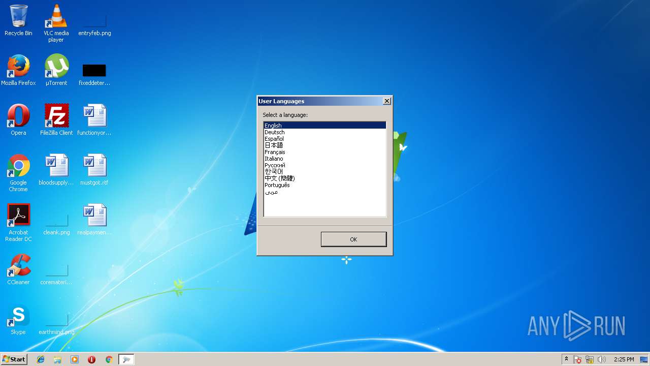Choose Español in the language list

click(324, 139)
